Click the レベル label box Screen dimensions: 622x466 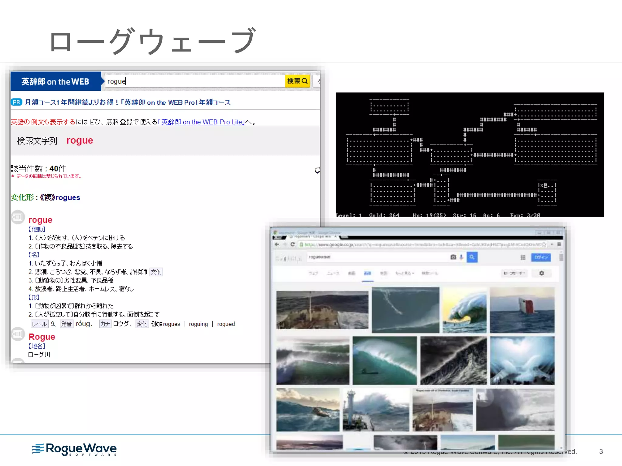[x=39, y=324]
